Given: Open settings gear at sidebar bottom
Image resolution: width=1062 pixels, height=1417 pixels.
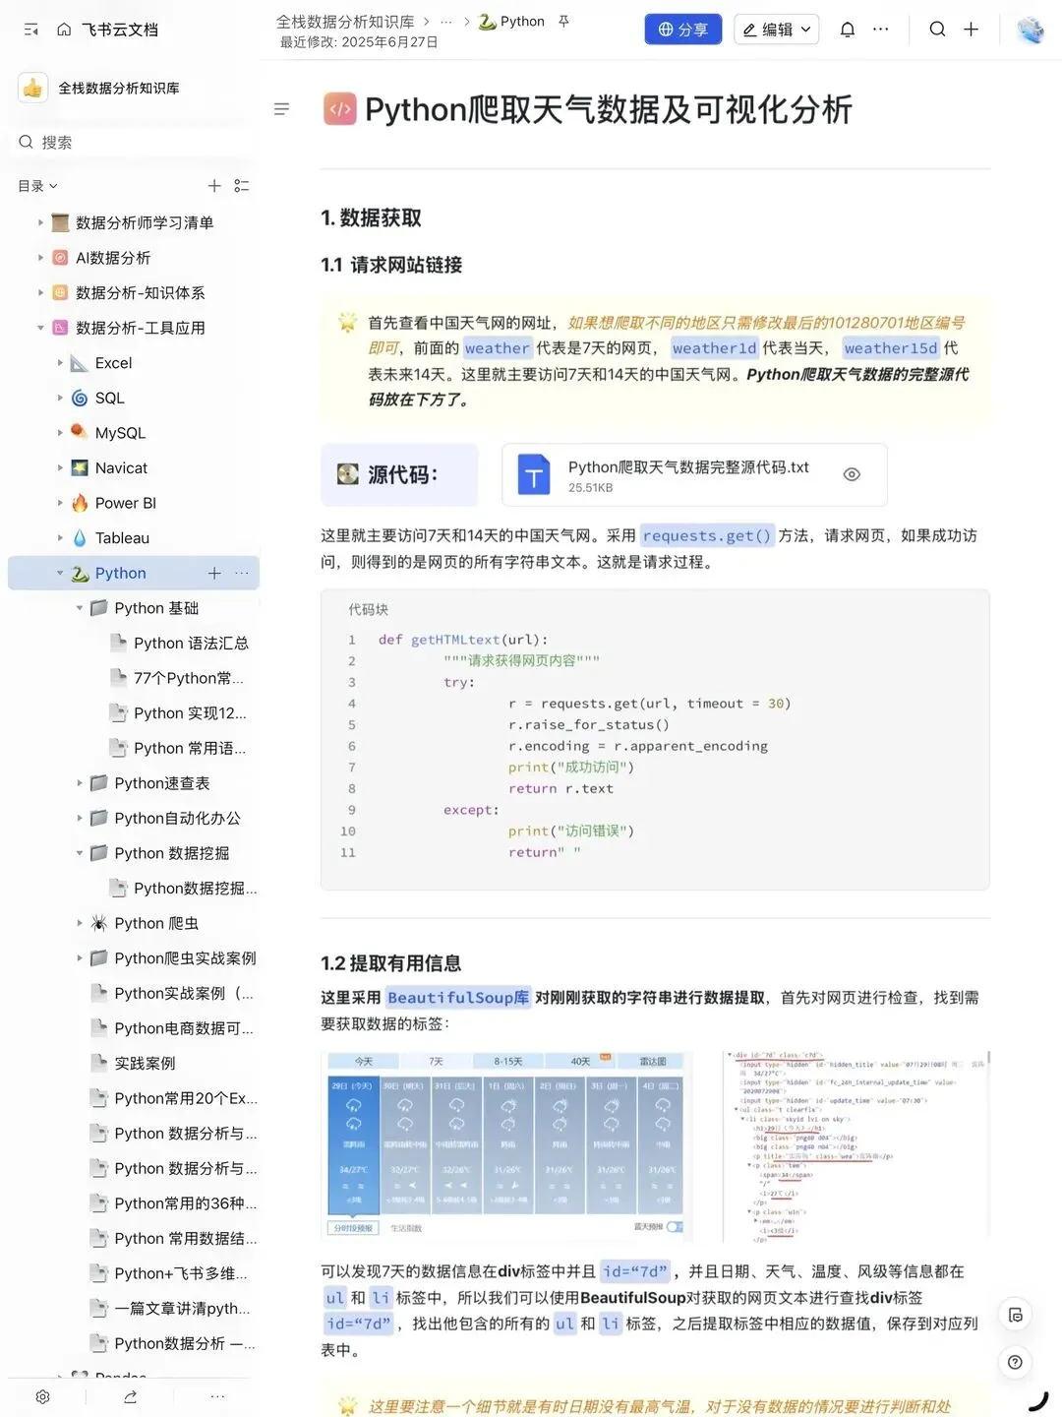Looking at the screenshot, I should [x=42, y=1396].
